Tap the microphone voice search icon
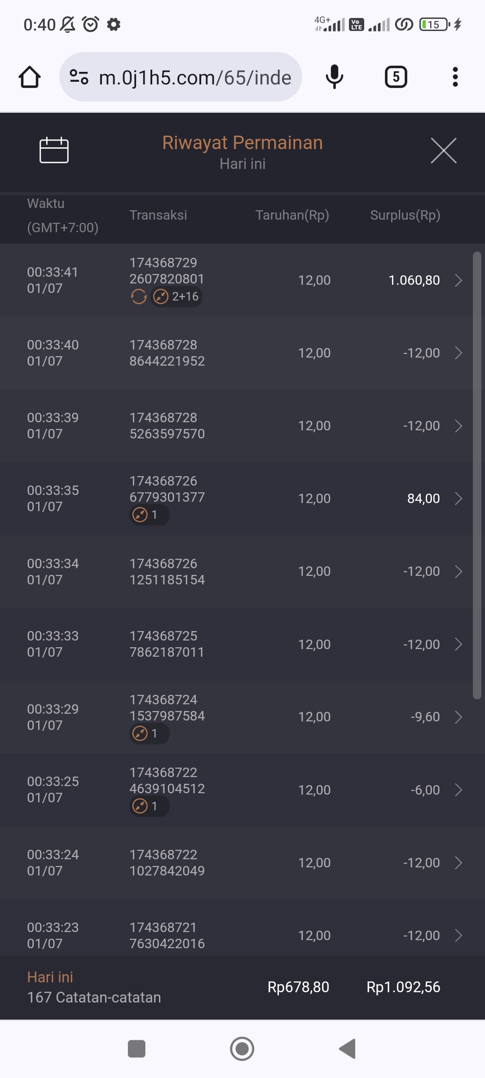 (x=334, y=77)
